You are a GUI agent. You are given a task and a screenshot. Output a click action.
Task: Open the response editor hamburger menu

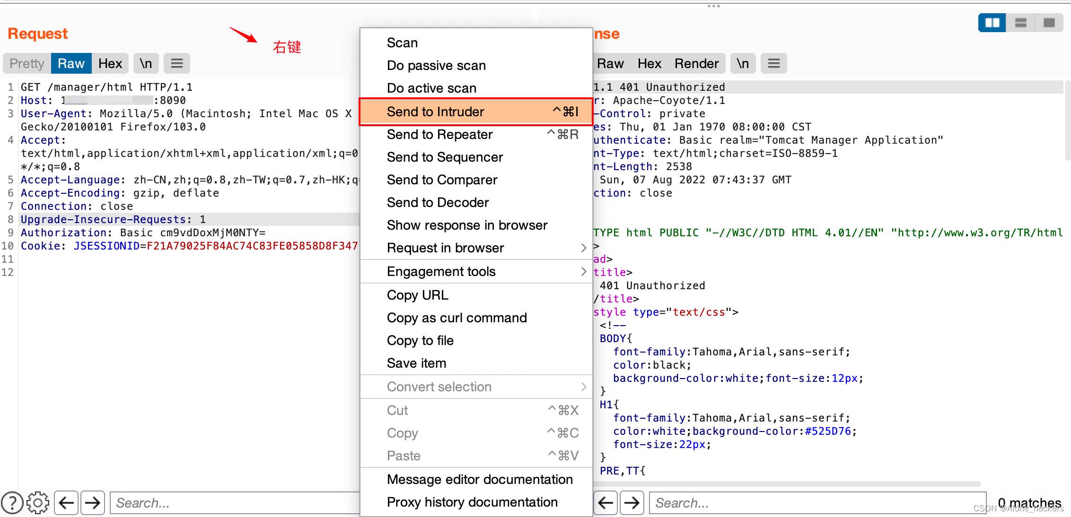[x=774, y=63]
